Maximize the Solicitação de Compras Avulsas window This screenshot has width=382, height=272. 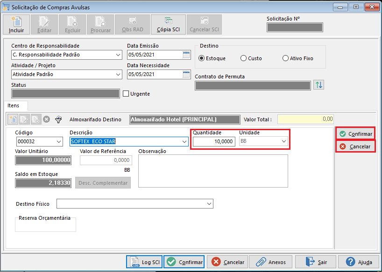(356, 7)
